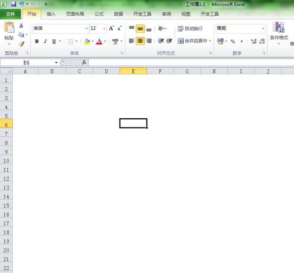Open the 文件 file tab

pos(10,14)
